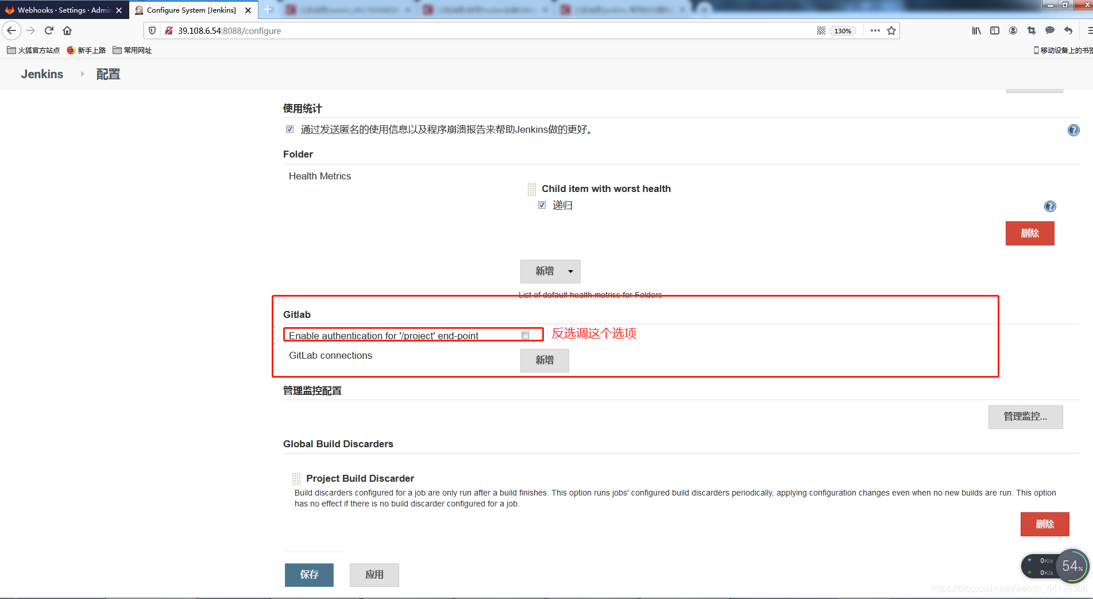This screenshot has height=599, width=1093.
Task: Bookmark this page with the star
Action: click(x=891, y=30)
